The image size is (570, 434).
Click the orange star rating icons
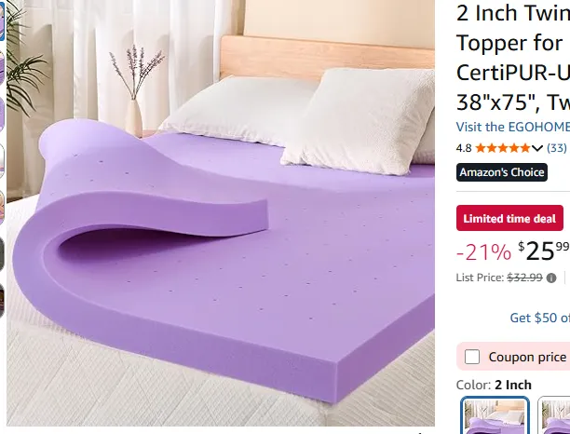[x=503, y=148]
